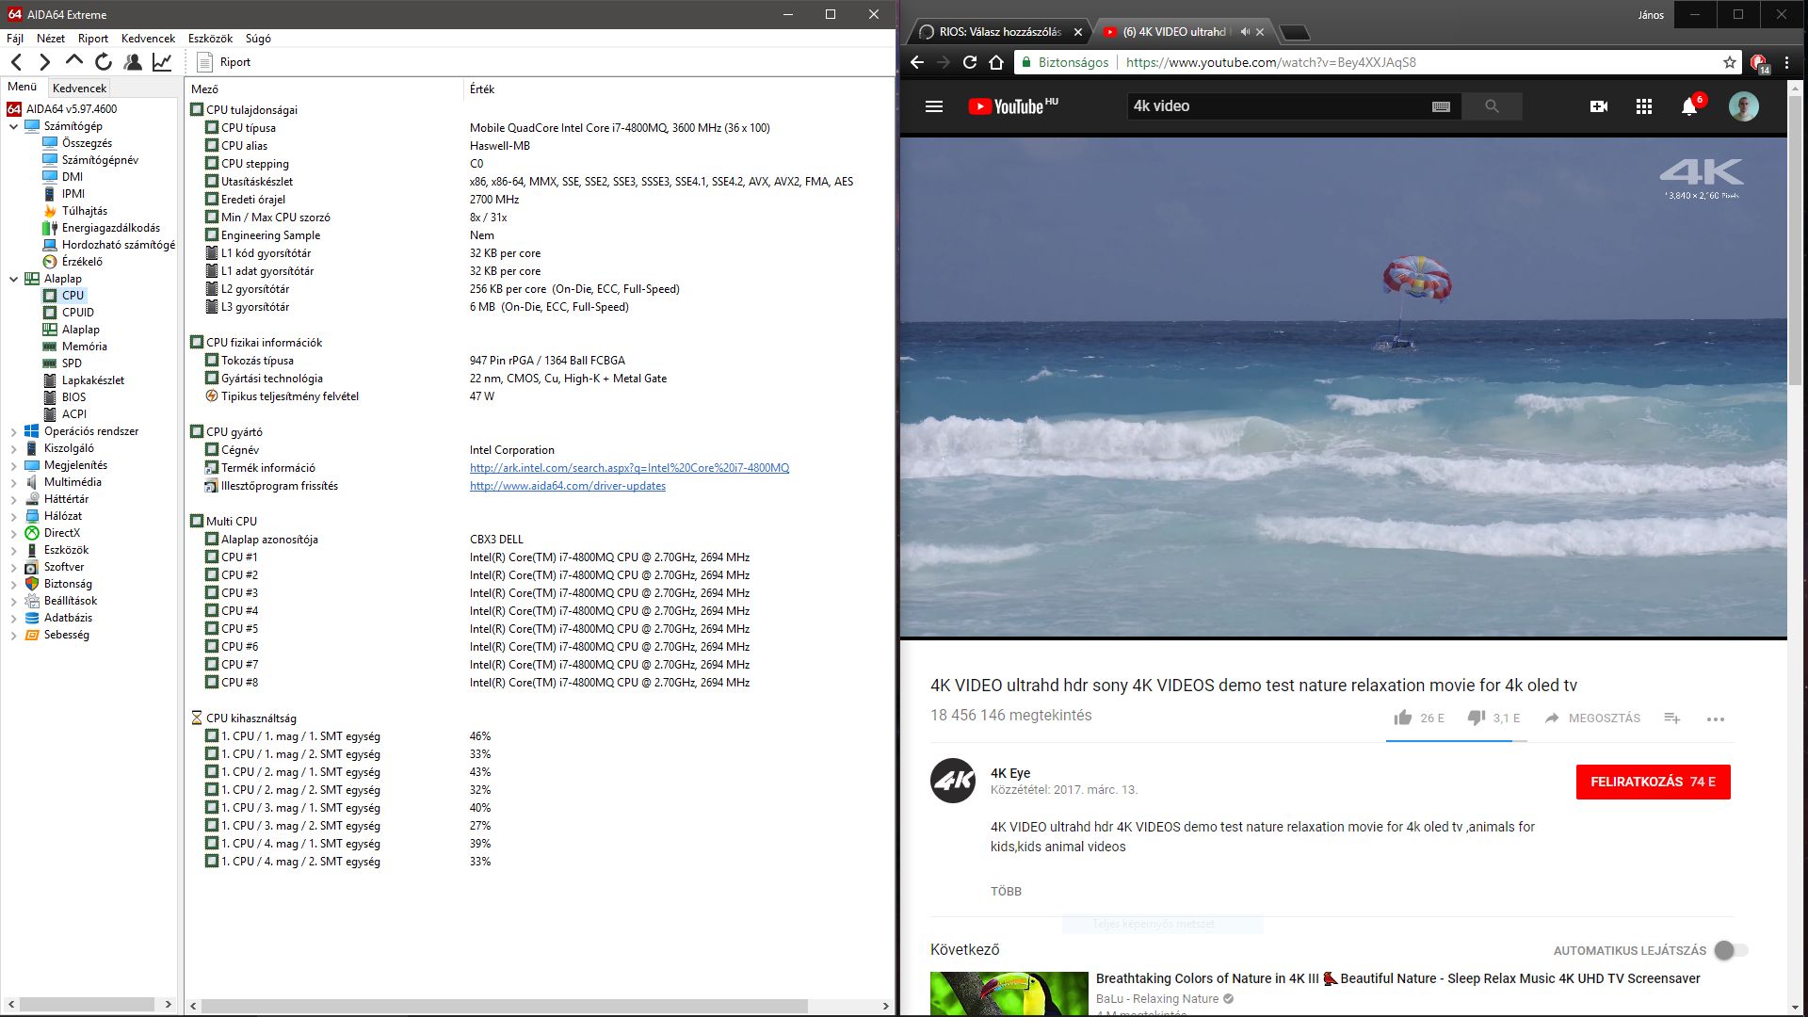Click YouTube upload video camera icon
The width and height of the screenshot is (1808, 1017).
click(x=1599, y=106)
